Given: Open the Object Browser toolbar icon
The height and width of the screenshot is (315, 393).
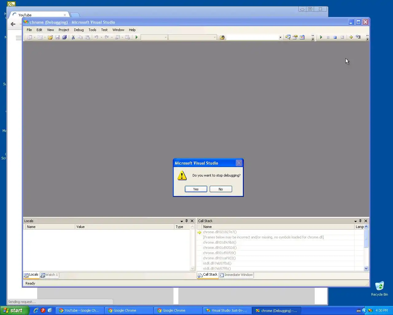Looking at the screenshot, I should tap(302, 37).
